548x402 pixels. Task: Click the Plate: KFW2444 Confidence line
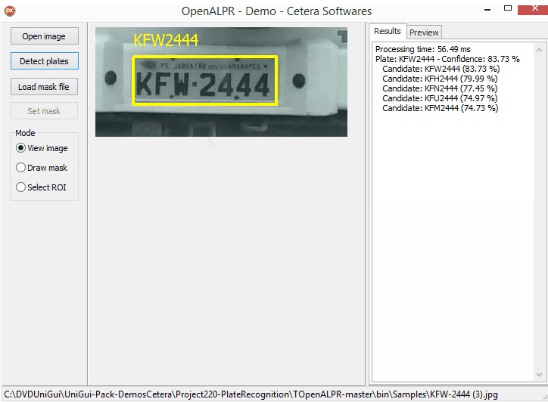coord(447,59)
